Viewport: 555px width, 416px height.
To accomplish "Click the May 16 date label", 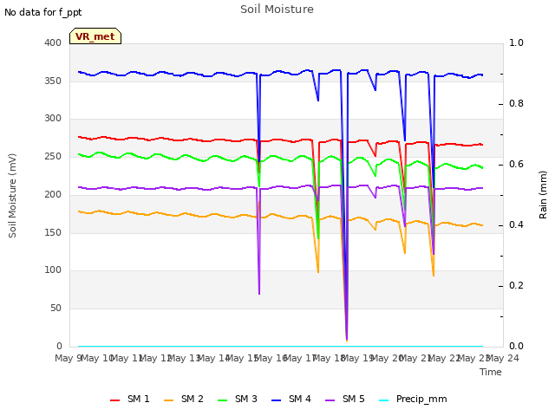I will click(x=271, y=359).
